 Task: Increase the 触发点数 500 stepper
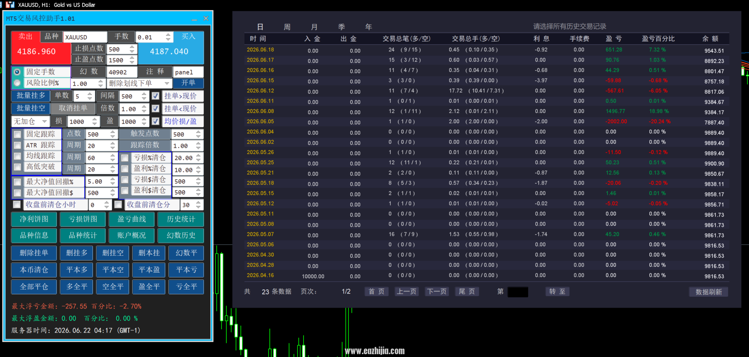pyautogui.click(x=198, y=132)
